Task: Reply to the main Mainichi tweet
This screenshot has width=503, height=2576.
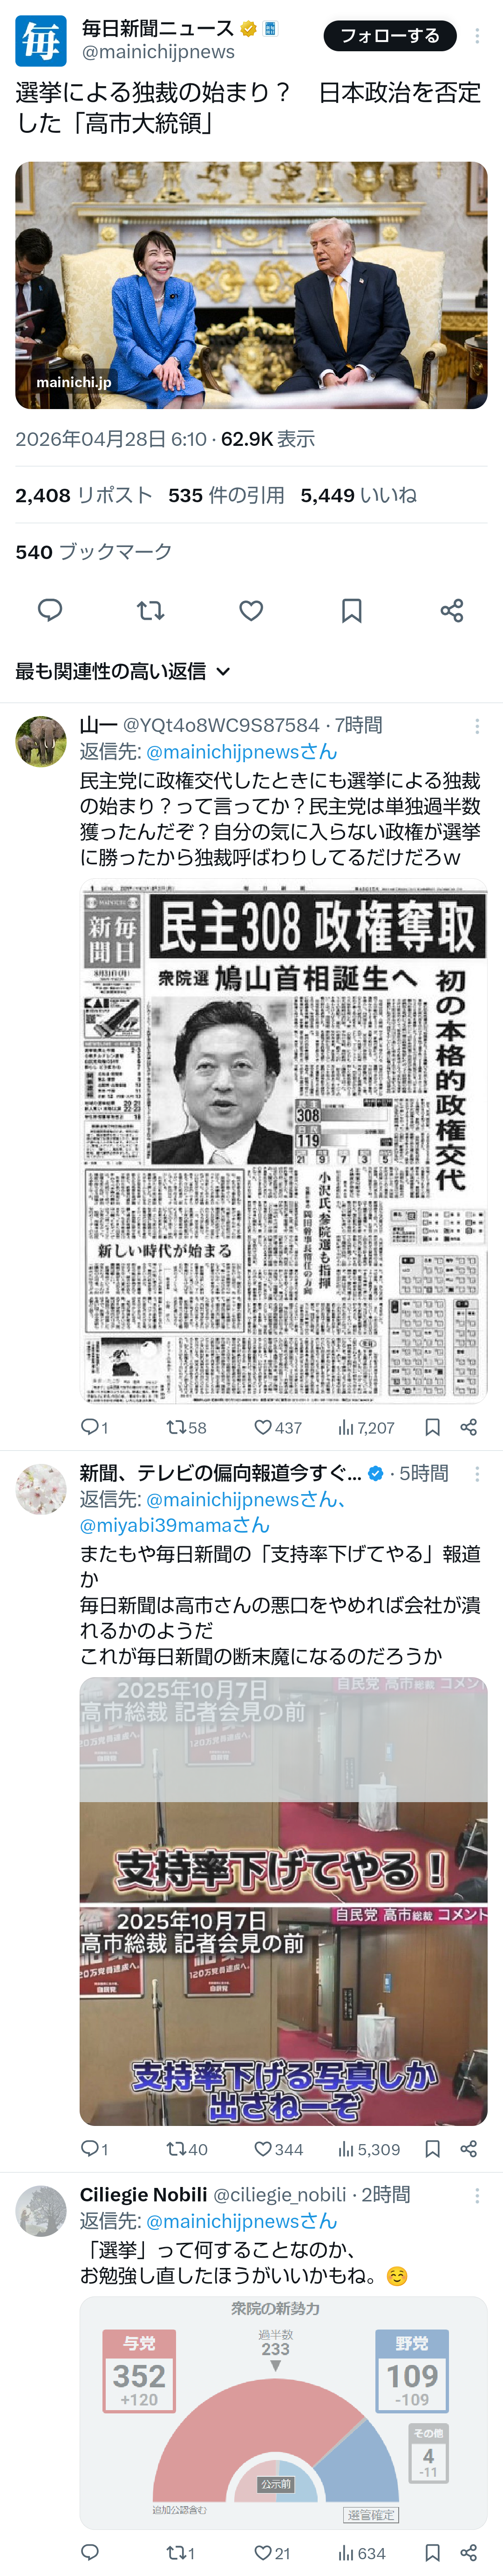Action: [50, 610]
